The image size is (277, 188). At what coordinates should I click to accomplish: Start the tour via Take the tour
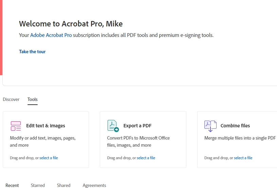32,51
